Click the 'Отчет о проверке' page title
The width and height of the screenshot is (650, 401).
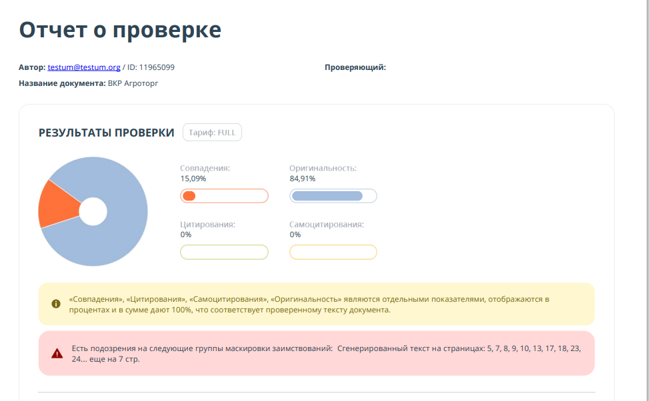point(120,30)
